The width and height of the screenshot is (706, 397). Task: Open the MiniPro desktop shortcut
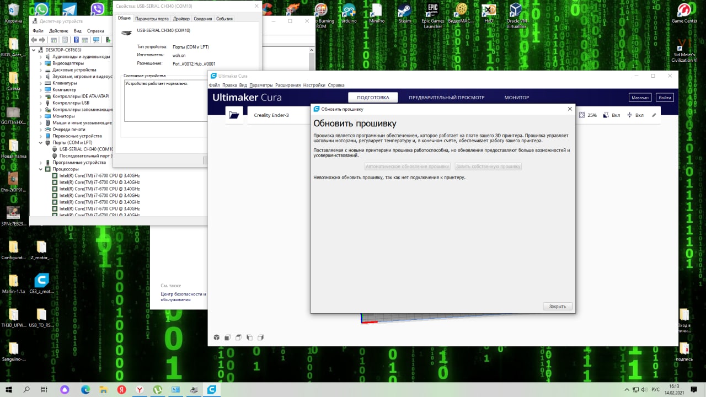377,13
